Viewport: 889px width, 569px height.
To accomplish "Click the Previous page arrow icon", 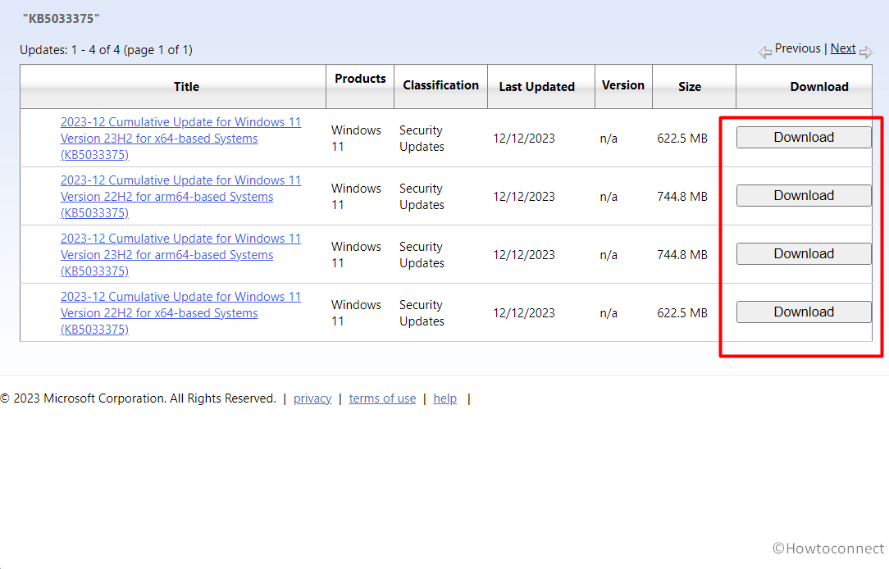I will [765, 52].
